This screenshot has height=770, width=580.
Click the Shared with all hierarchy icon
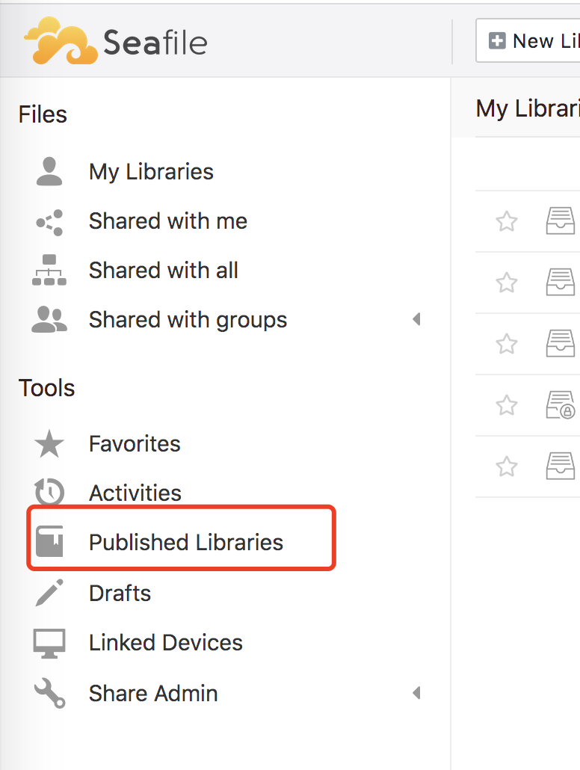(49, 270)
